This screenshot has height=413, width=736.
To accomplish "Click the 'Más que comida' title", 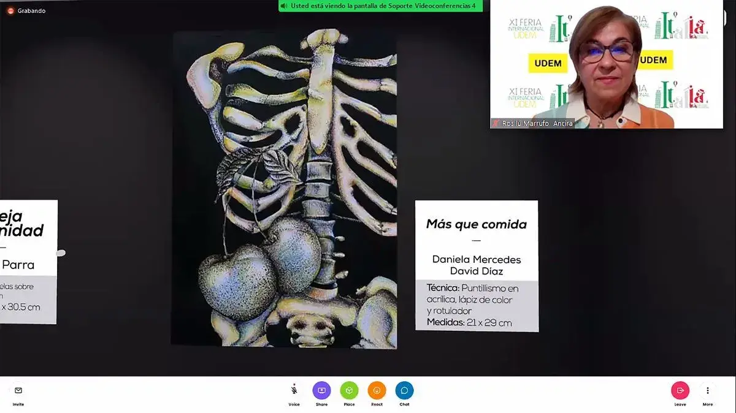I will pos(477,224).
